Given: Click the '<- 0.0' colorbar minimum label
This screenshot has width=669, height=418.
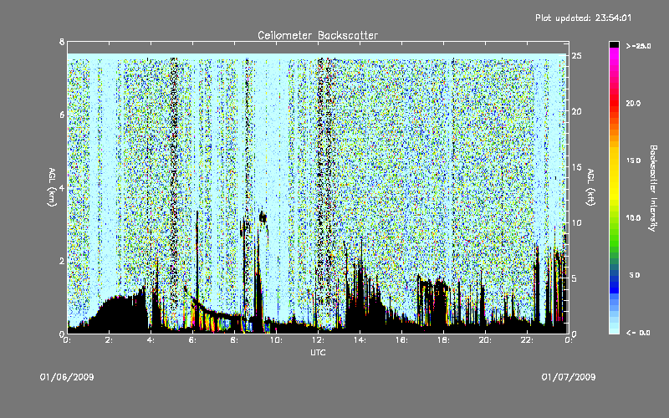Looking at the screenshot, I should (x=638, y=333).
